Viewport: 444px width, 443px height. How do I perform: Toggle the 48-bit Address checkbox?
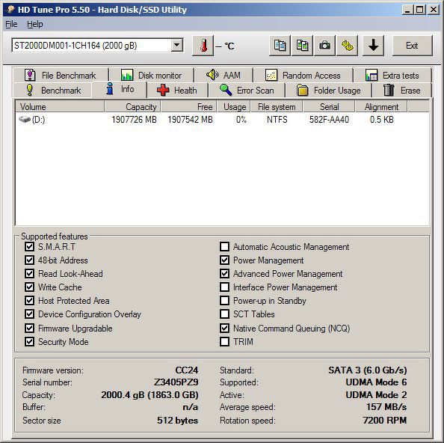point(29,260)
